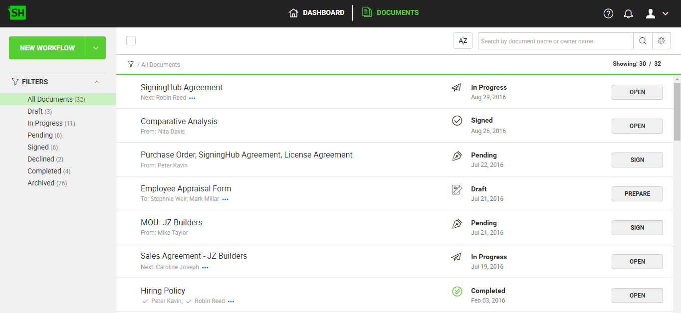681x313 pixels.
Task: Open the user profile dropdown menu
Action: coord(657,13)
